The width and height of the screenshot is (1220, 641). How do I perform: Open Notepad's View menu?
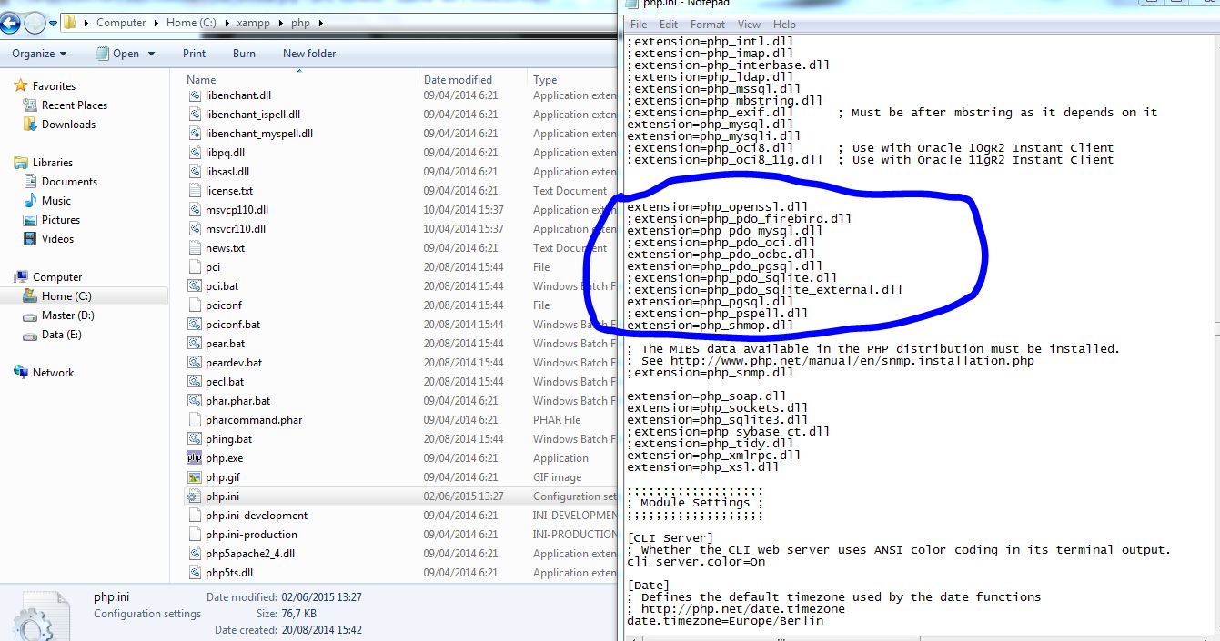748,25
